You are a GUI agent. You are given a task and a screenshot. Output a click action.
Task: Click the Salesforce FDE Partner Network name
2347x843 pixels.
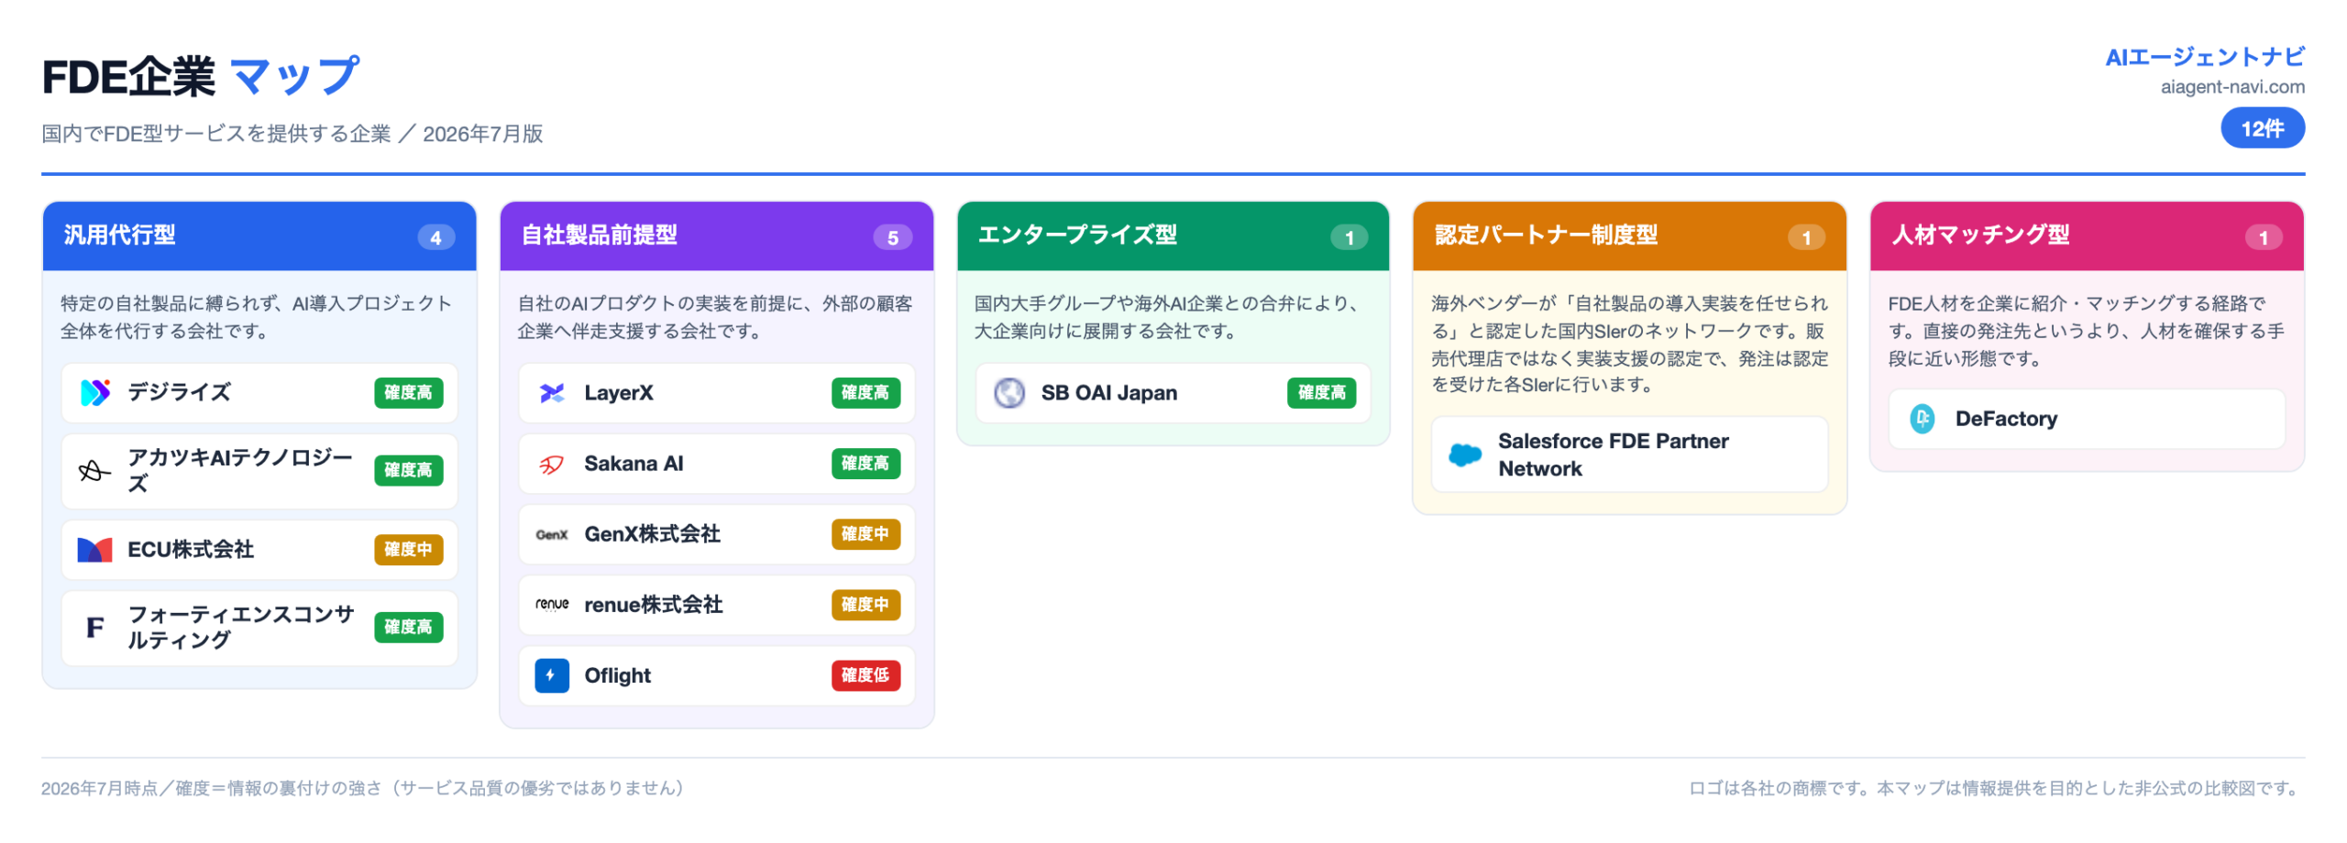point(1612,454)
